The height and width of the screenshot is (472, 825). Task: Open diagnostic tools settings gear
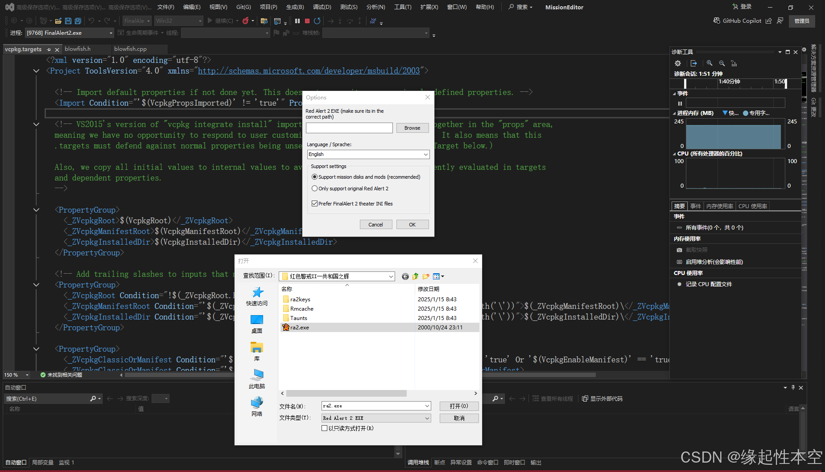[x=678, y=63]
